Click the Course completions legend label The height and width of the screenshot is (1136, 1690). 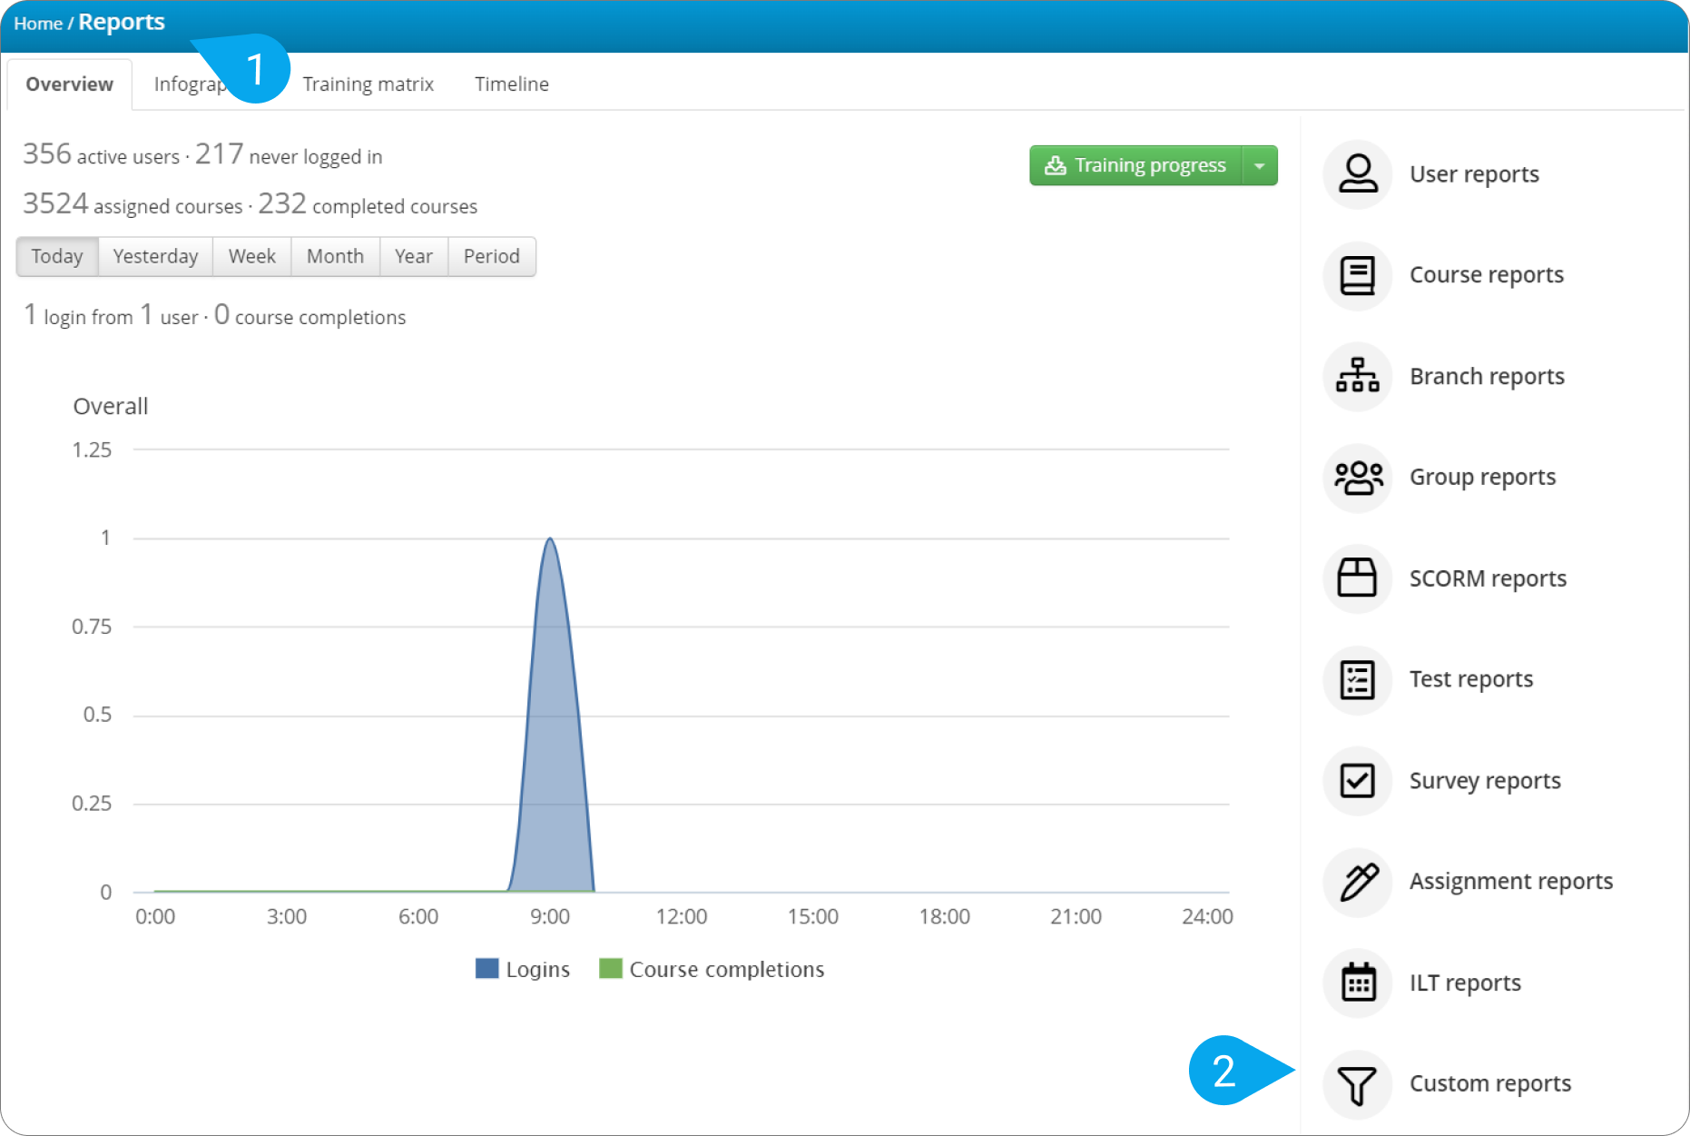[x=727, y=970]
